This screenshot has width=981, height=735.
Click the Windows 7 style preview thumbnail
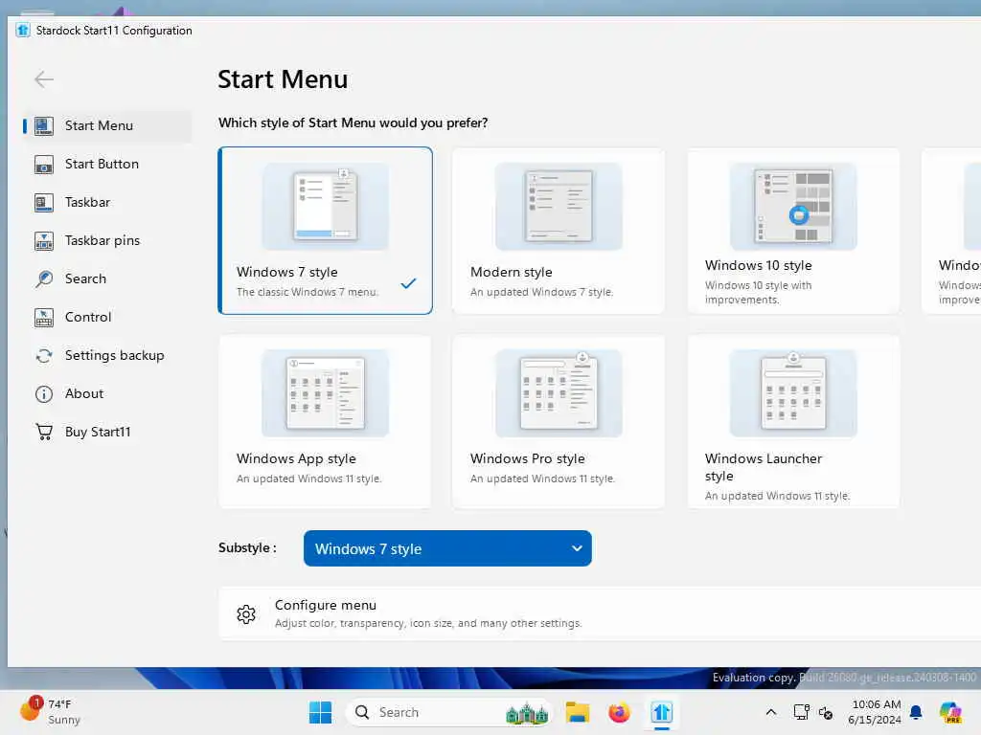pos(326,207)
